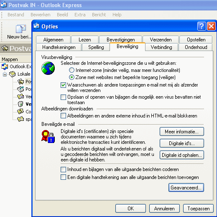Viewport: 217px width, 217px height.
Task: Click the globe icon under Virusbeveiliging
Action: tap(48, 68)
